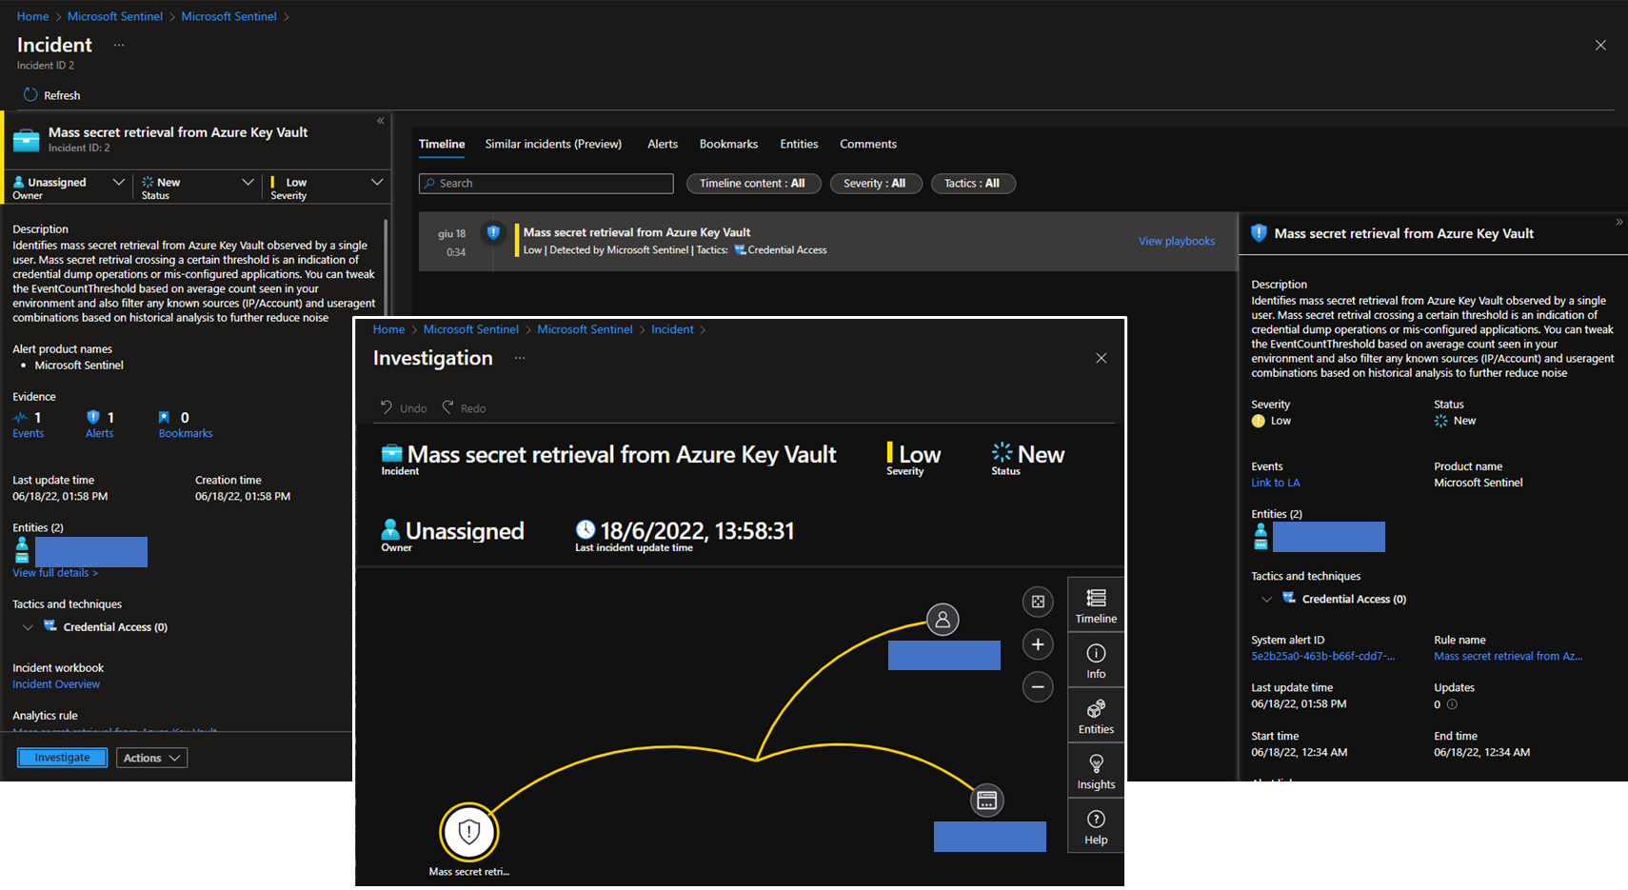Open the Incident Overview workbook link
This screenshot has height=890, width=1628.
click(x=56, y=684)
